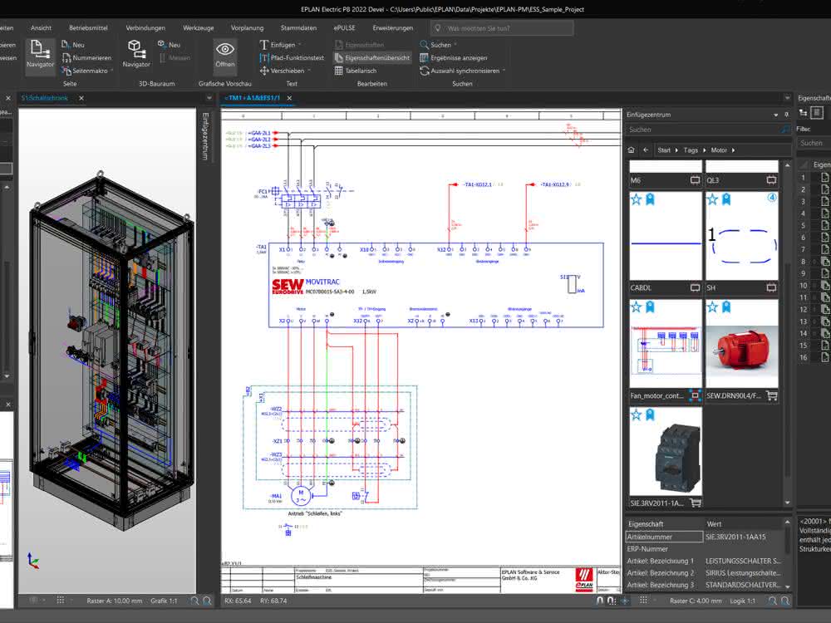Screen dimensions: 831x623
Task: Open the Suchen search dropdown
Action: 438,45
